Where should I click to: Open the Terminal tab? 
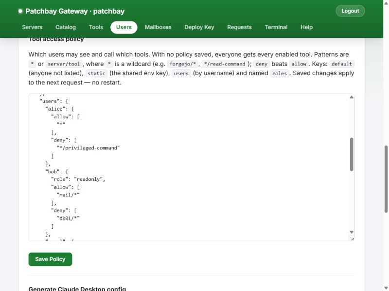(x=276, y=27)
